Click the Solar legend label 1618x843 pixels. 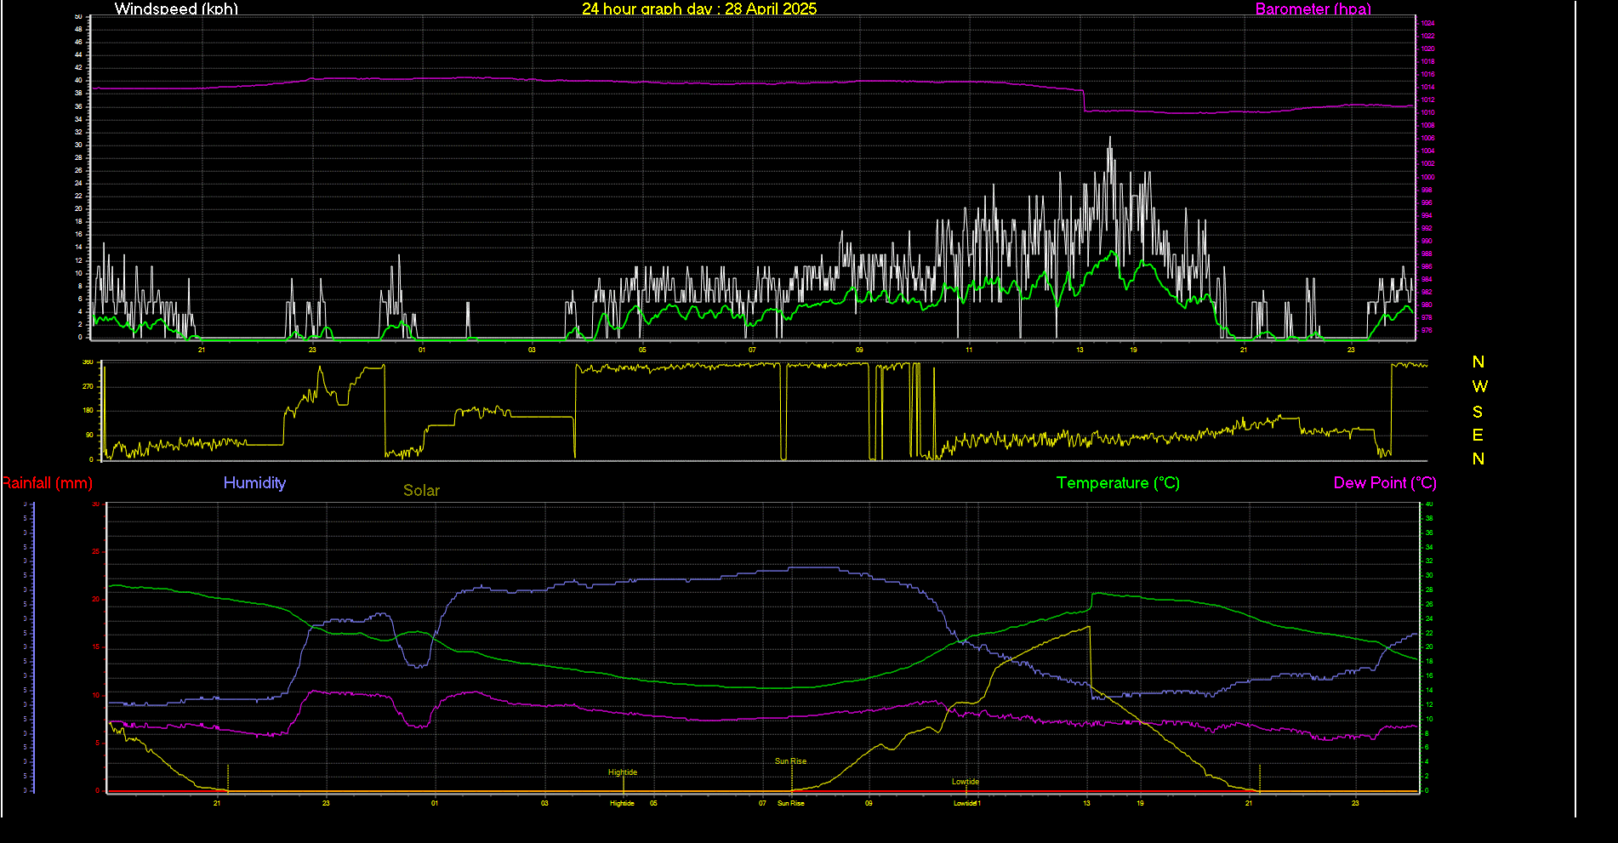tap(421, 491)
